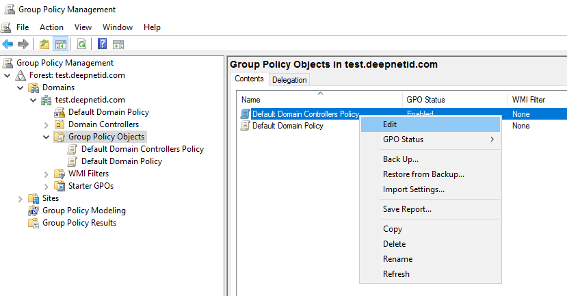Screen dimensions: 567x296
Task: Select Group Policy Results in tree
Action: pos(79,223)
